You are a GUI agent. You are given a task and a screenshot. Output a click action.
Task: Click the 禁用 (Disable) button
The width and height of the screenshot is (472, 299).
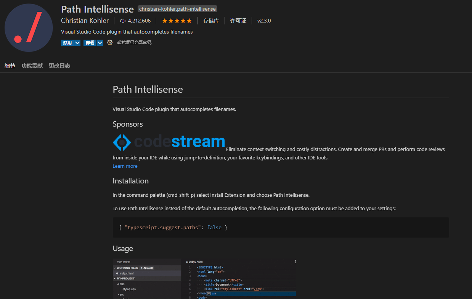(x=67, y=43)
